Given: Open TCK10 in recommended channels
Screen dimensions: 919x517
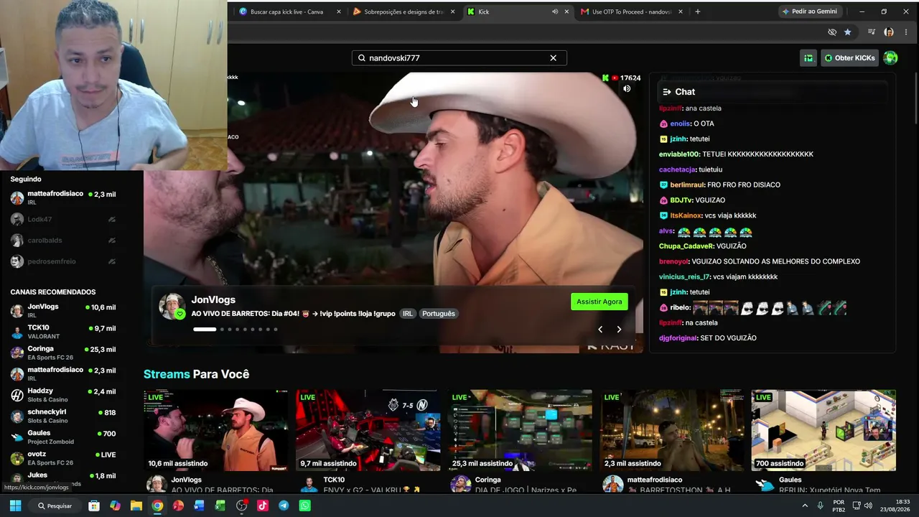Looking at the screenshot, I should click(x=63, y=332).
